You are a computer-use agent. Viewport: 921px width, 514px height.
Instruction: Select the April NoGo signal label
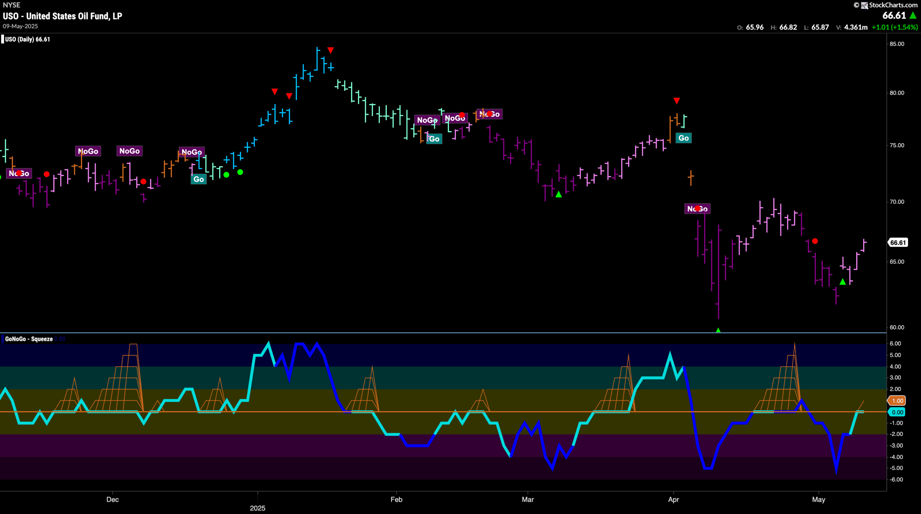click(x=697, y=209)
